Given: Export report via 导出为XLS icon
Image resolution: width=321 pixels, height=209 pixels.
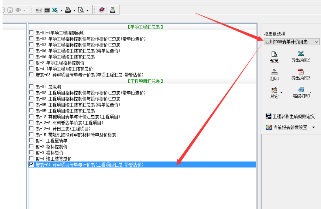Looking at the screenshot, I should (301, 57).
